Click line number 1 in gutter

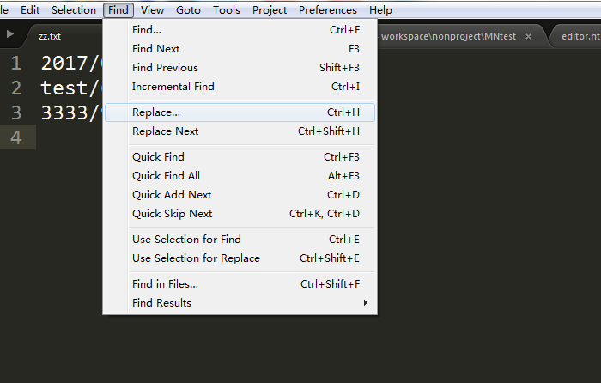click(15, 63)
